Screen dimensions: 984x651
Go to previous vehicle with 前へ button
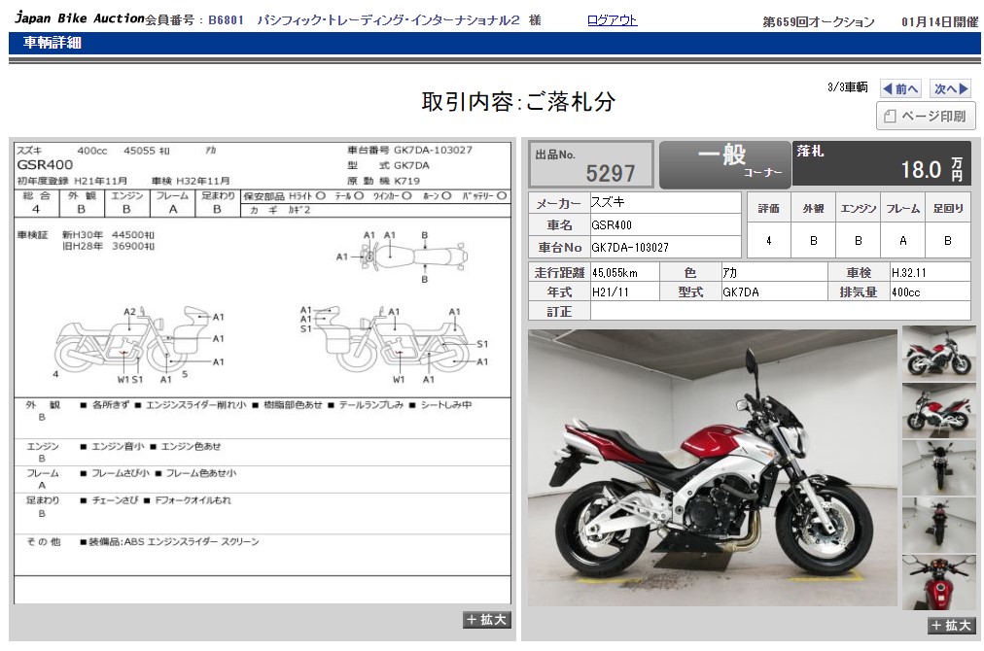900,89
